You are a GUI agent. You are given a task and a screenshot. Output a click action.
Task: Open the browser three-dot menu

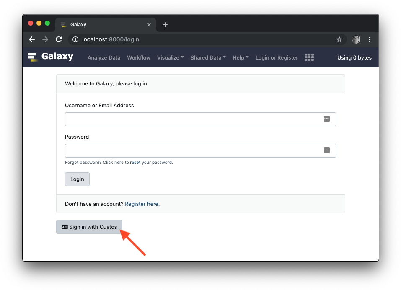[x=370, y=39]
